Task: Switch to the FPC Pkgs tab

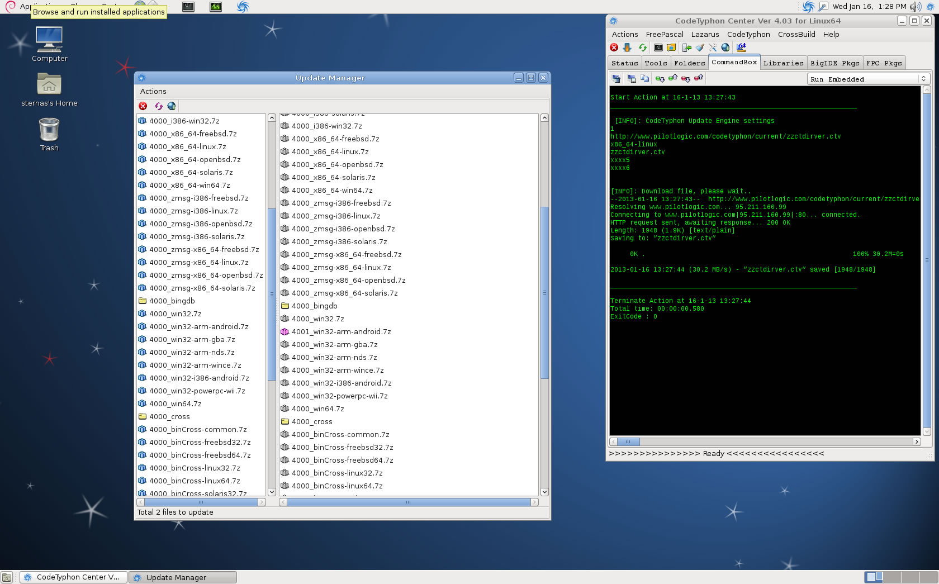Action: click(884, 63)
